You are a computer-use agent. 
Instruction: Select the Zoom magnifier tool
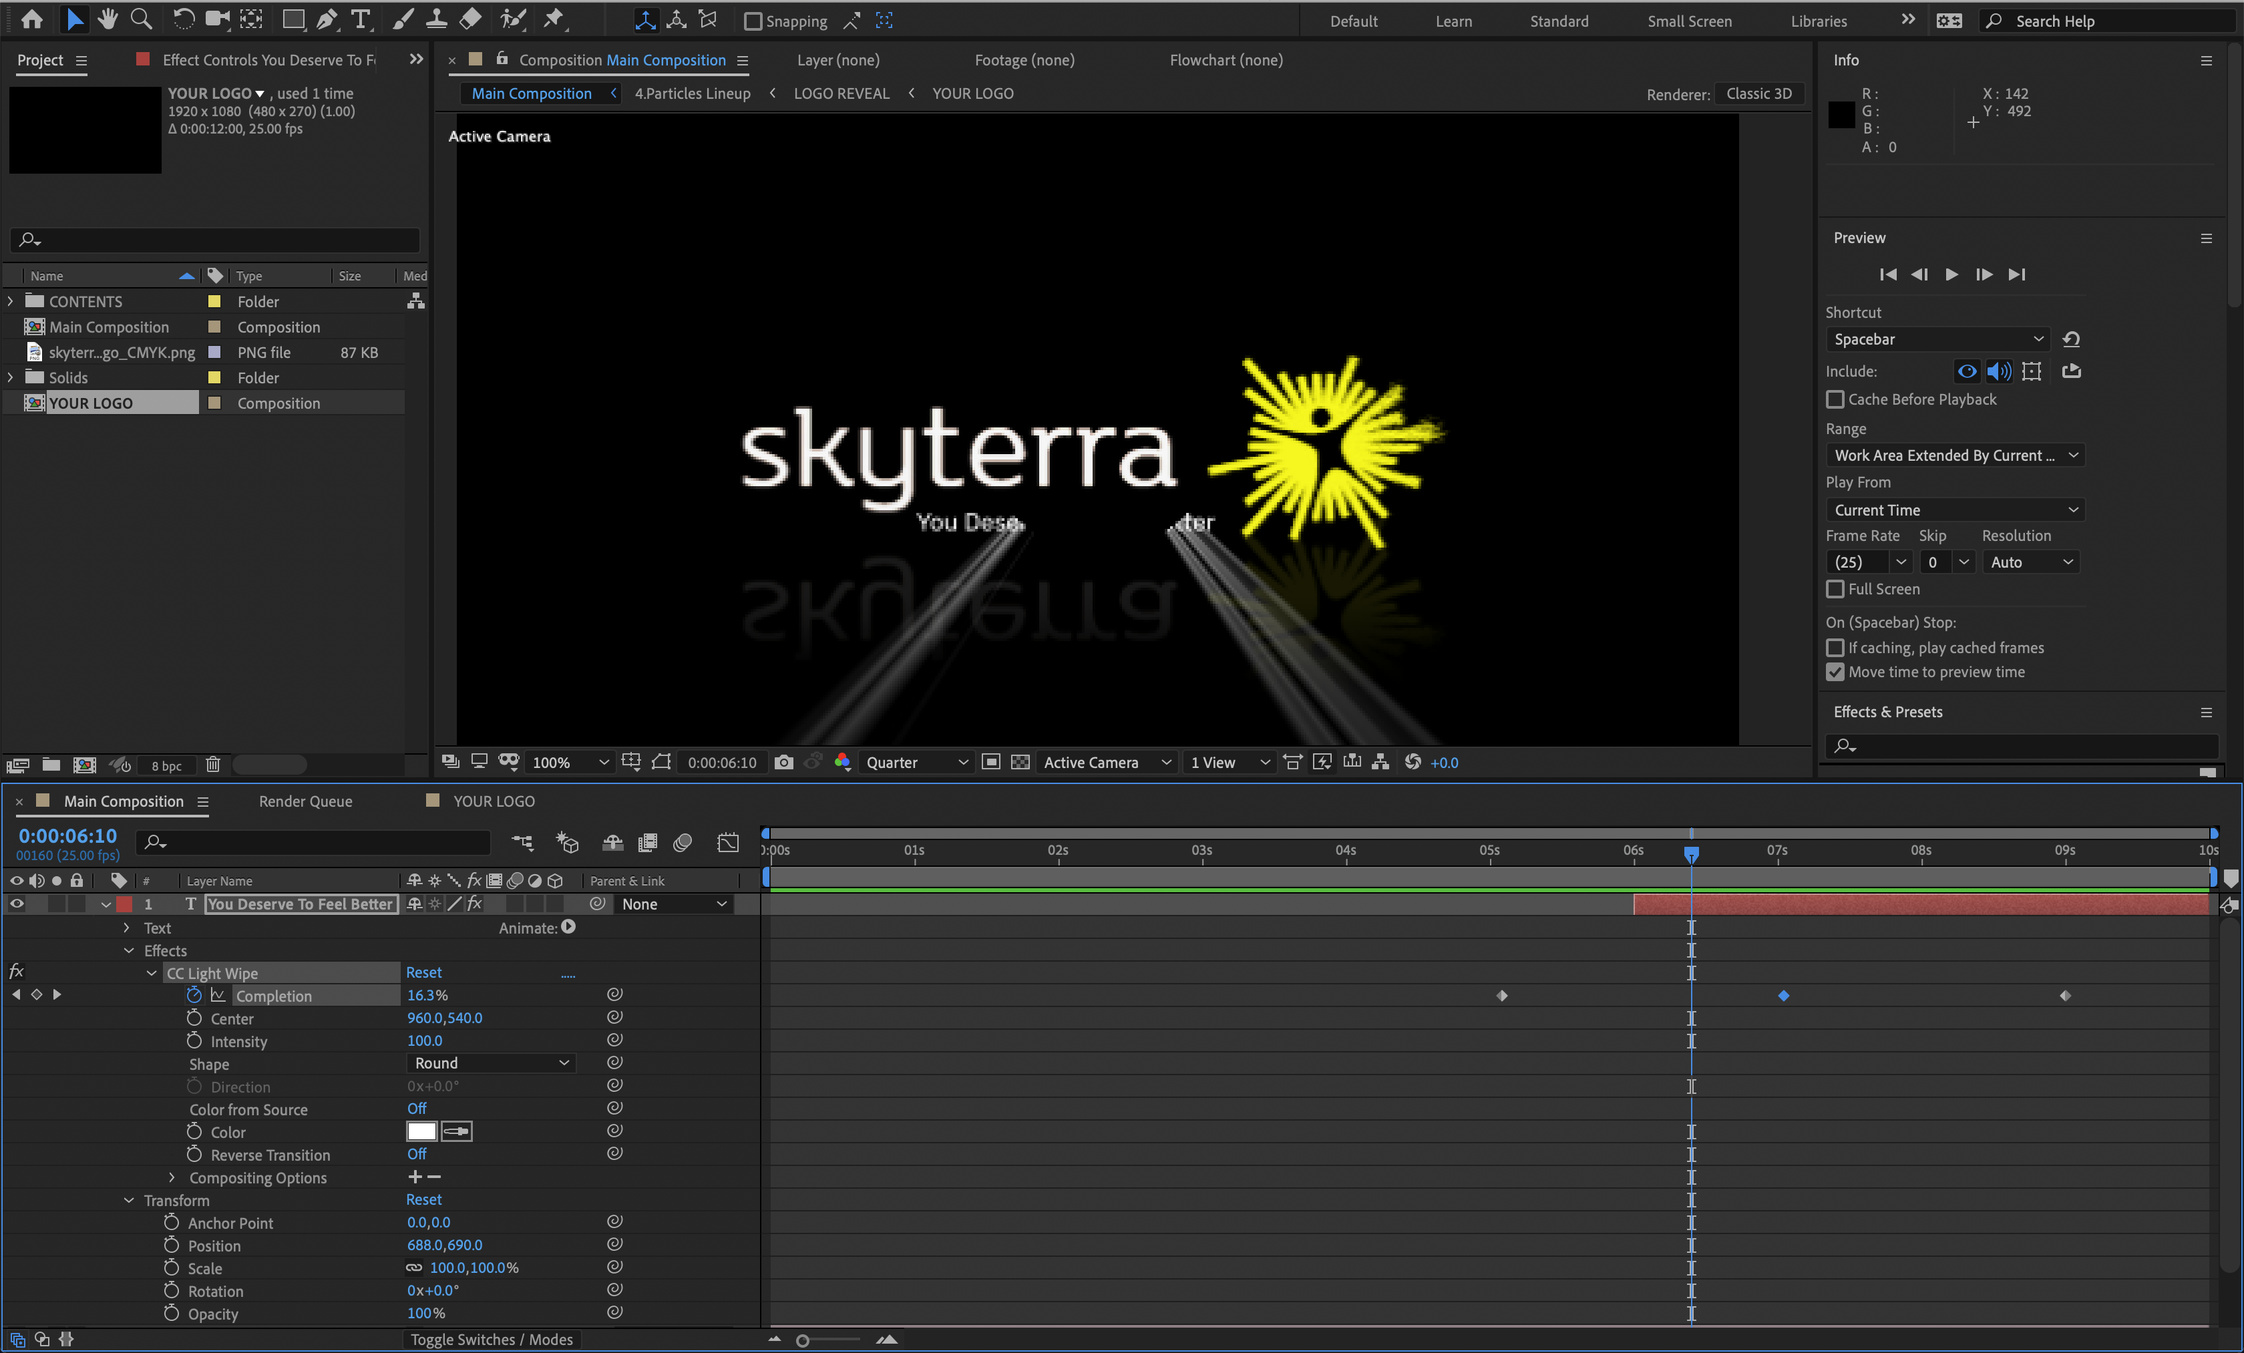(x=141, y=19)
